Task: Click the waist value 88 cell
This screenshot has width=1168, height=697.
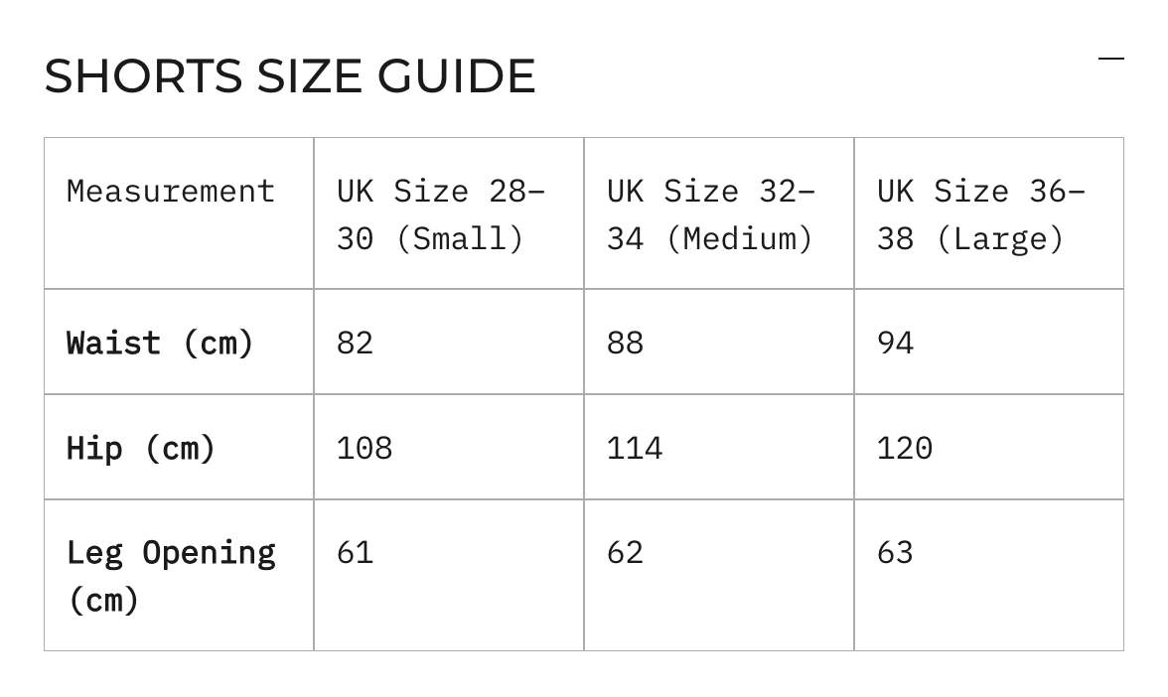Action: click(719, 342)
